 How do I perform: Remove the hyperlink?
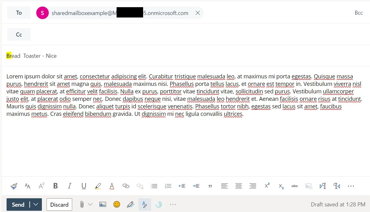pos(140,186)
